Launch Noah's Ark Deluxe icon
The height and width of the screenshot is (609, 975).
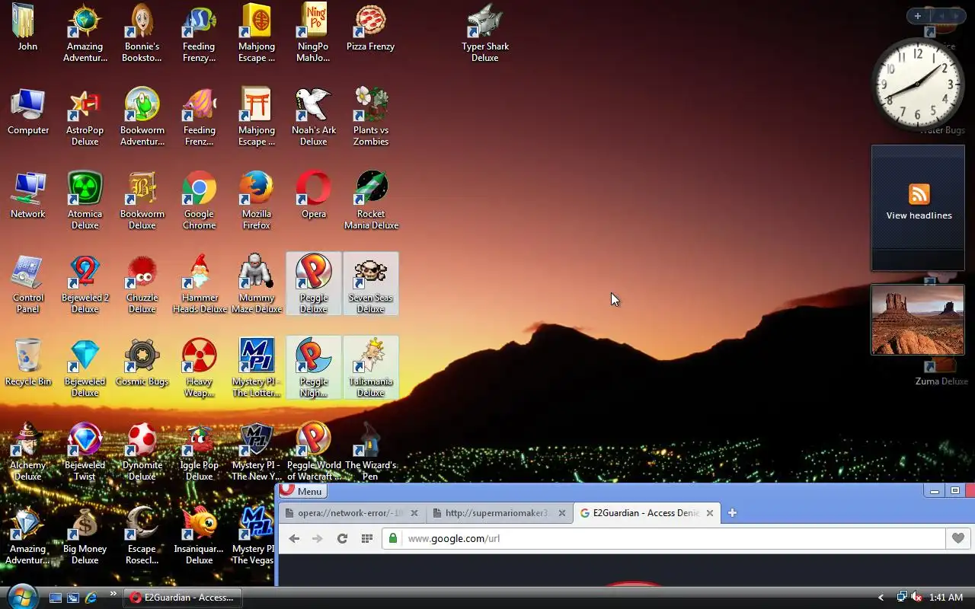[x=313, y=116]
